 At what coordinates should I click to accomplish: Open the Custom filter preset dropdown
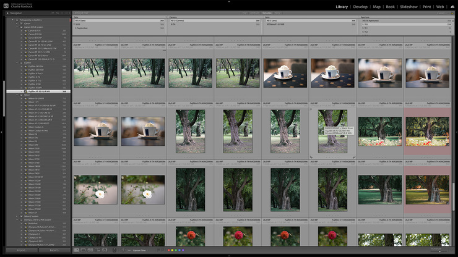441,13
